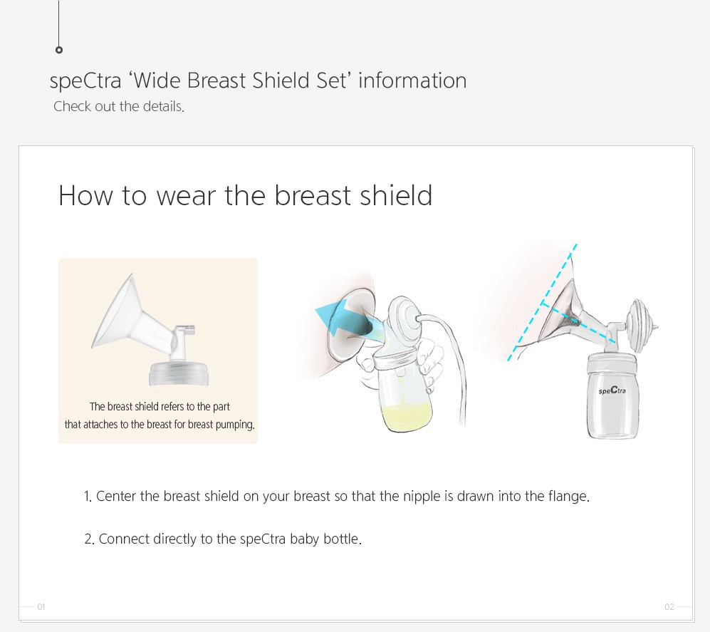
Task: Click the breast shield description caption
Action: (x=160, y=415)
